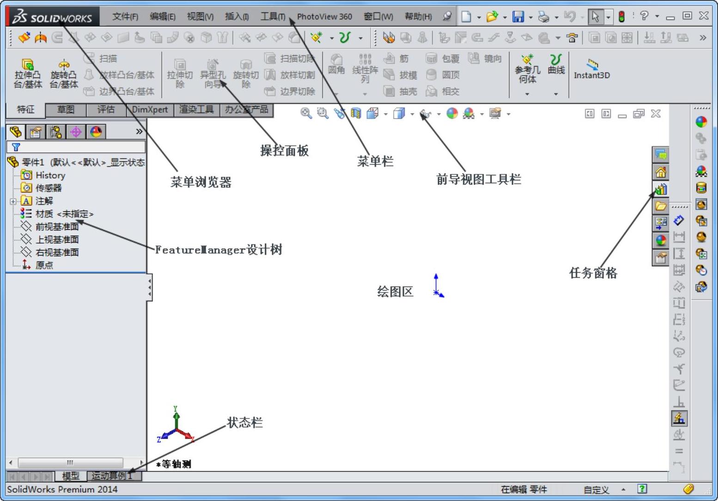This screenshot has height=501, width=718.
Task: Click the Display Style cube icon
Action: [x=399, y=113]
